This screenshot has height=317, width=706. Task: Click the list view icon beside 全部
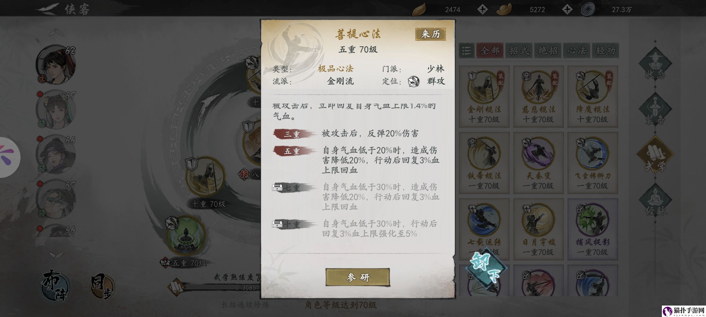tap(467, 51)
